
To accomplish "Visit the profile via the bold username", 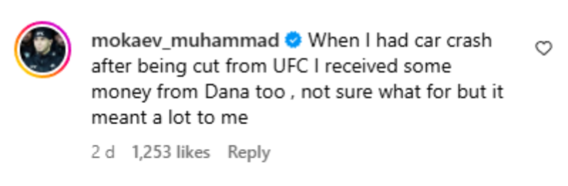I will (x=185, y=41).
